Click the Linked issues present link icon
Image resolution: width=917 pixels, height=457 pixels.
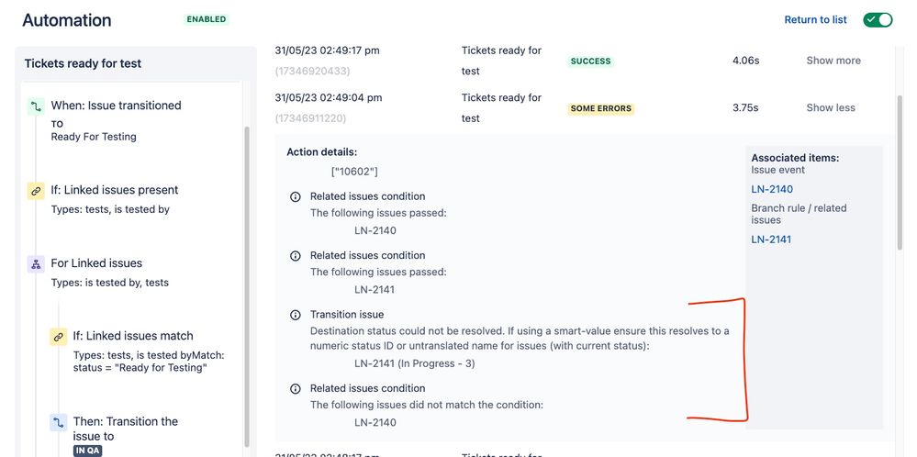[x=36, y=191]
